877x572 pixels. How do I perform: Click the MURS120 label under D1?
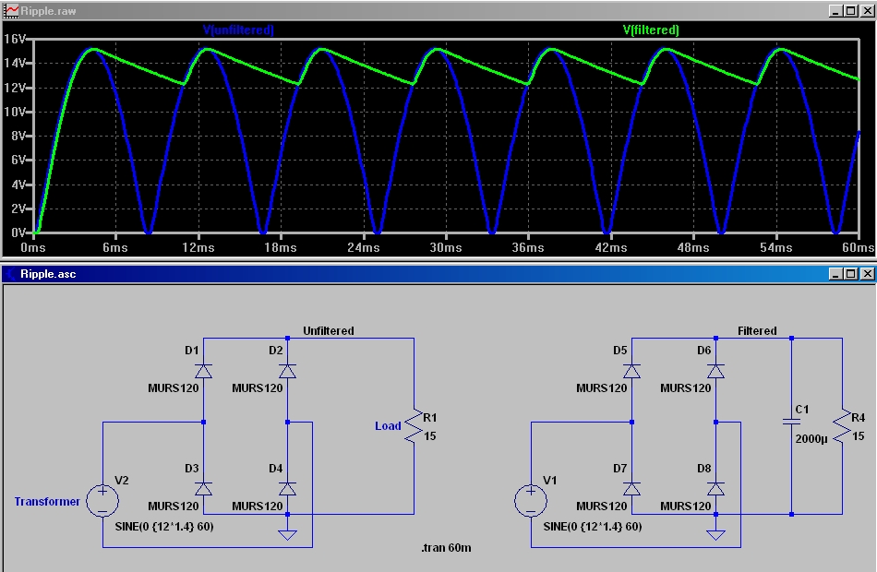click(x=174, y=388)
